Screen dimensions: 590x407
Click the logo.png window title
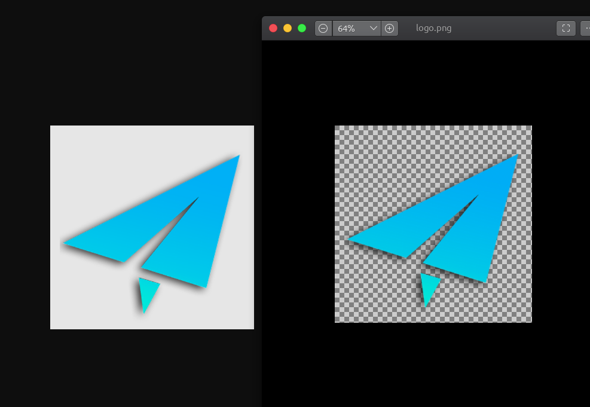[433, 28]
